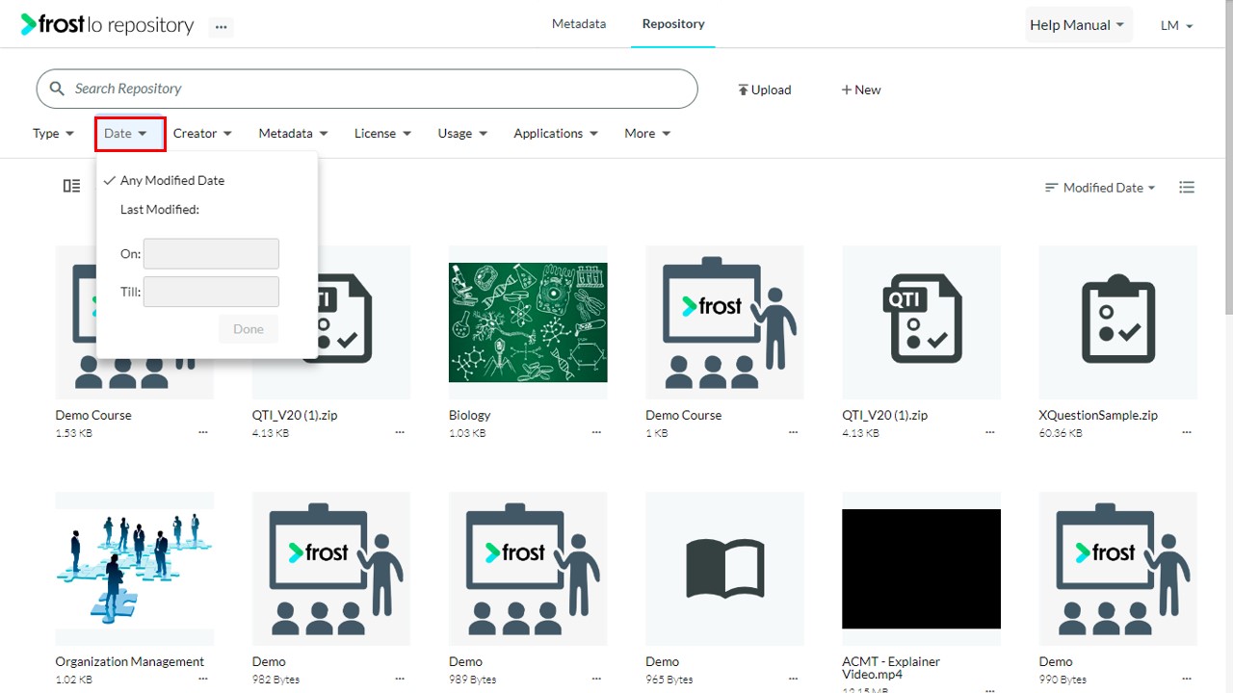This screenshot has width=1233, height=693.
Task: Toggle the details panel view icon
Action: coord(71,186)
